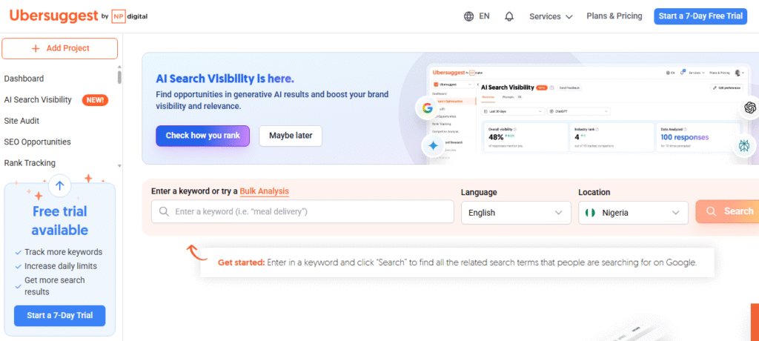Screen dimensions: 759x341
Task: Click the teal Perplexity logo icon
Action: coord(744,145)
